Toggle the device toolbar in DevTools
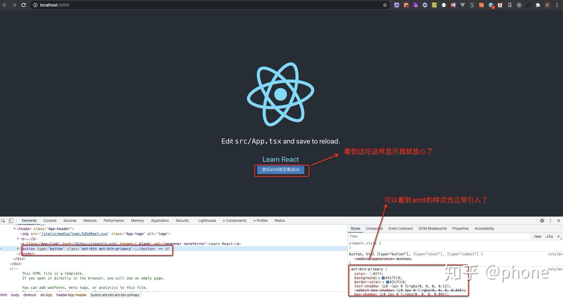This screenshot has height=298, width=563. click(x=11, y=221)
